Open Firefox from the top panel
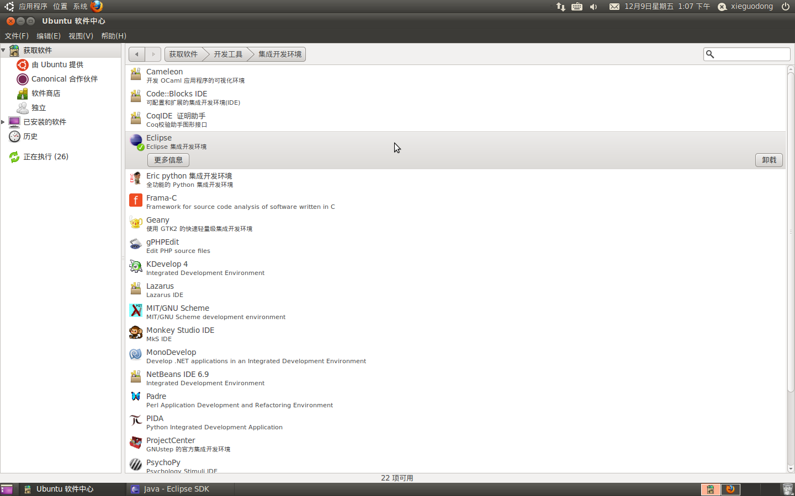Screen dimensions: 795x496 [x=97, y=6]
